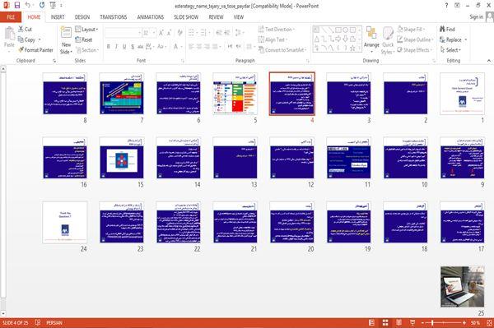494x328 pixels.
Task: Collapse the ribbon with the arrow
Action: tap(489, 60)
